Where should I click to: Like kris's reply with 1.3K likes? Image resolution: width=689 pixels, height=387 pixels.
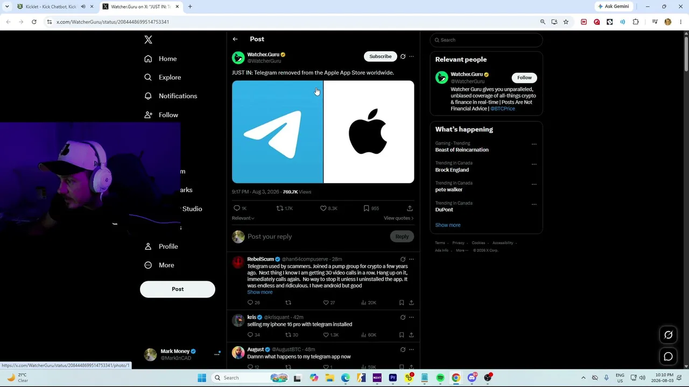(x=331, y=335)
